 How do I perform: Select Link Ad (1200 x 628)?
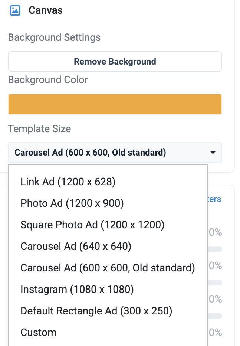pos(68,182)
